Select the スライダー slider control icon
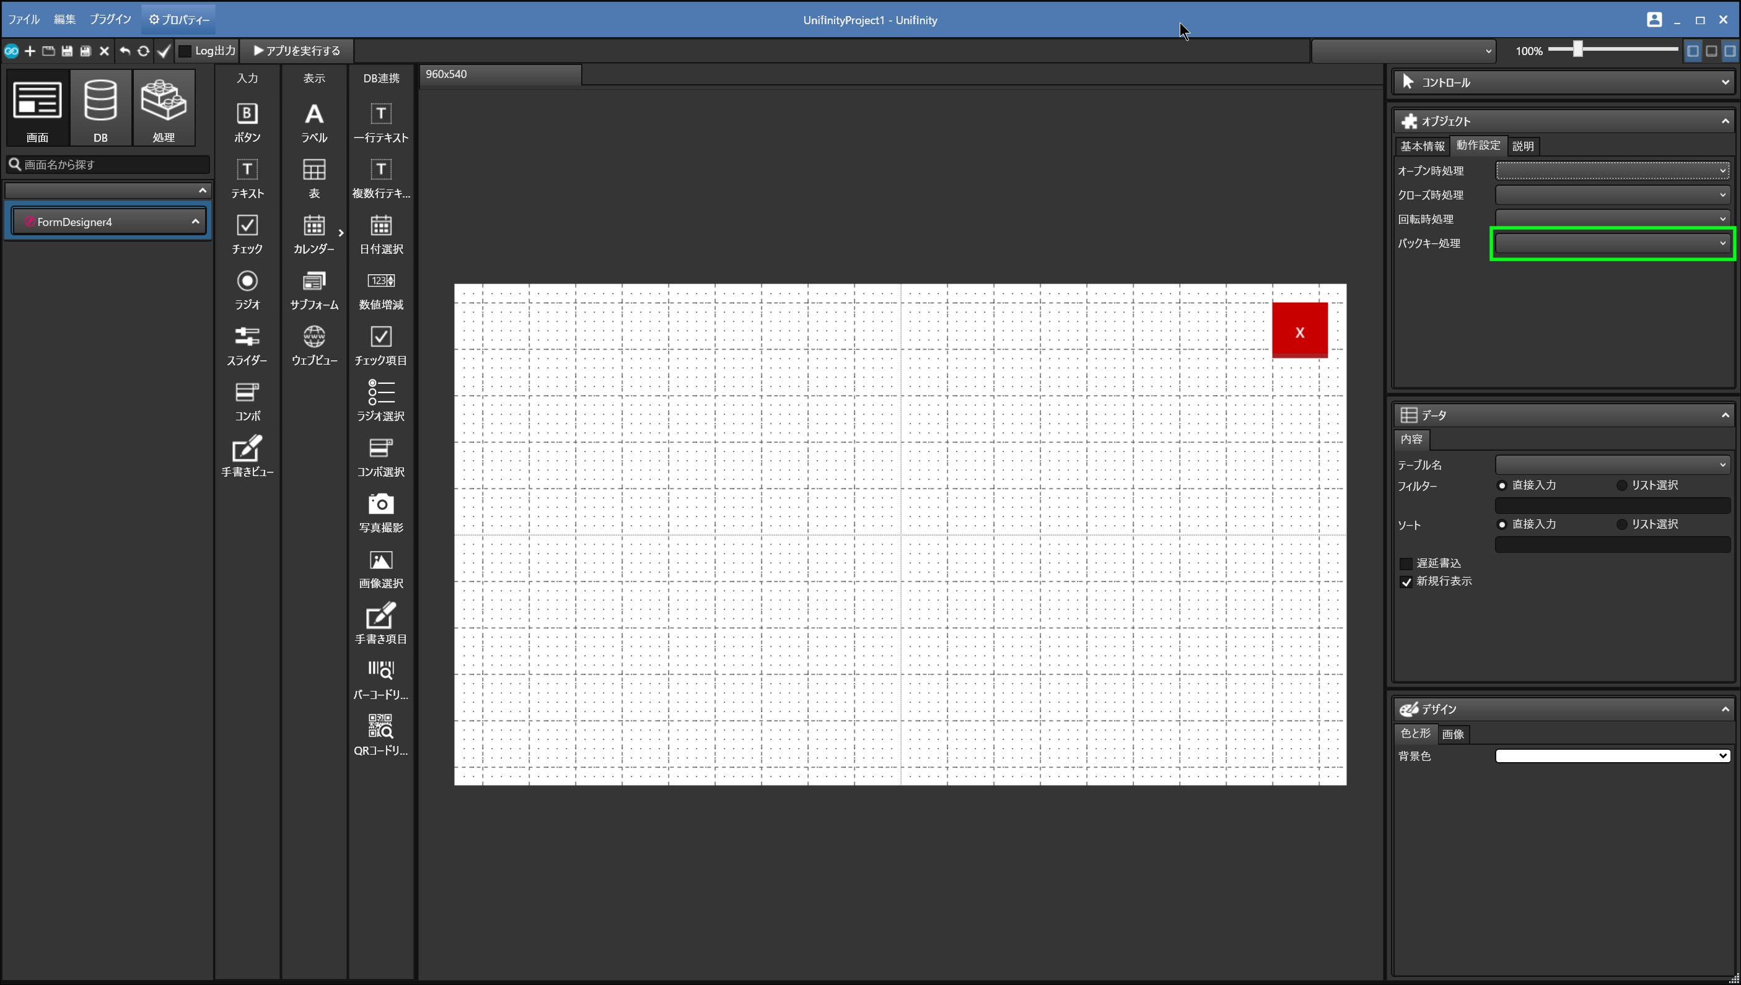 tap(247, 337)
